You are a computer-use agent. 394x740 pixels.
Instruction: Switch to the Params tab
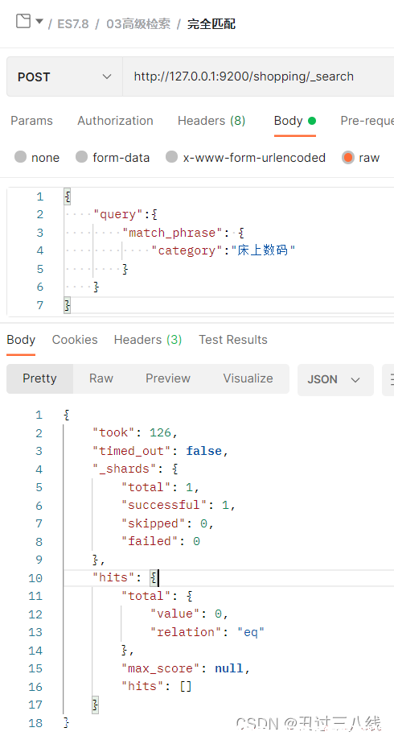(31, 121)
